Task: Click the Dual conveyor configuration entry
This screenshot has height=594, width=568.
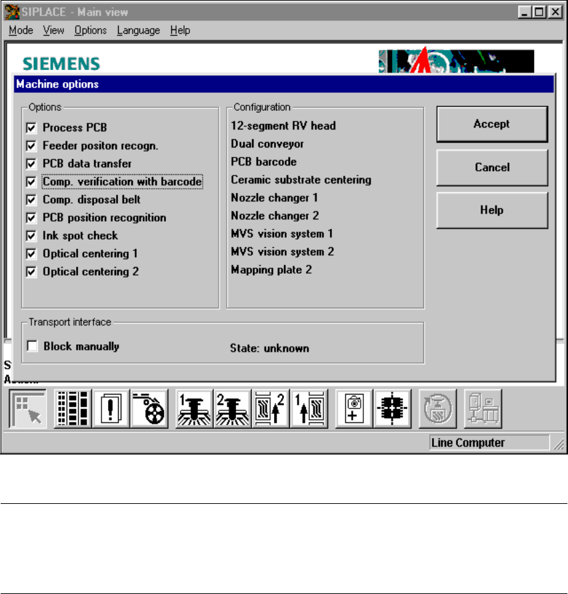Action: 267,144
